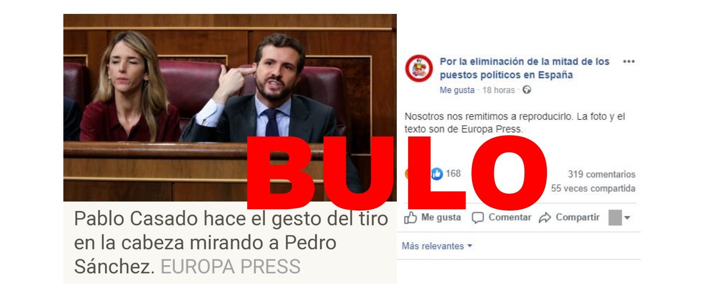
Task: Click the globe public-visibility icon
Action: [x=527, y=90]
